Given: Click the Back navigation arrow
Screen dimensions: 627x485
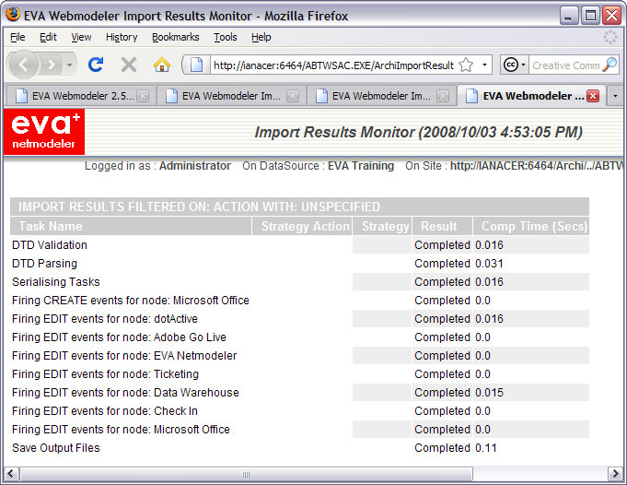Looking at the screenshot, I should click(23, 65).
